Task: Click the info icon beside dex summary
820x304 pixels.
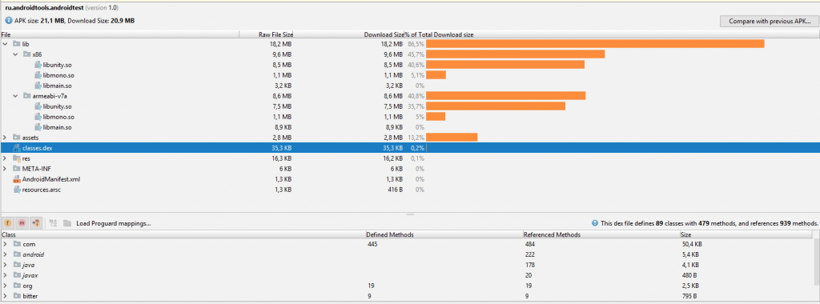Action: [595, 223]
